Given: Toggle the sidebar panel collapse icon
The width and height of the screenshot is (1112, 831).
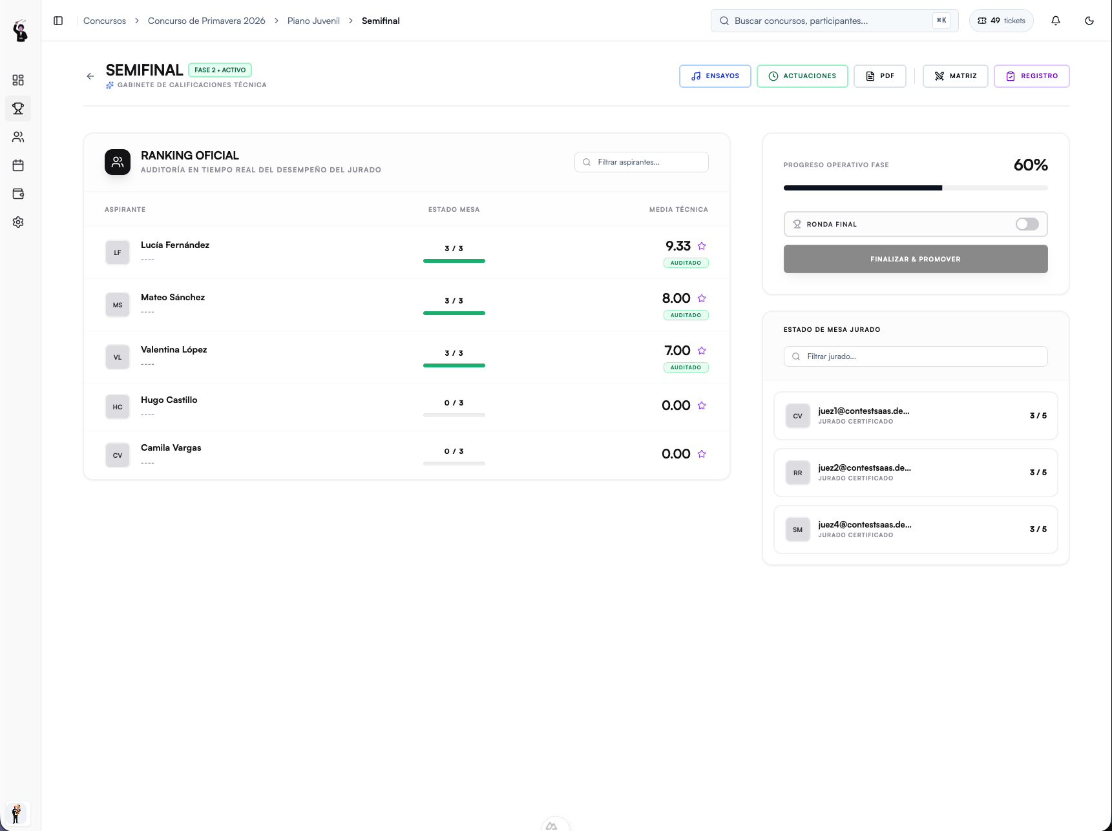Looking at the screenshot, I should point(58,21).
